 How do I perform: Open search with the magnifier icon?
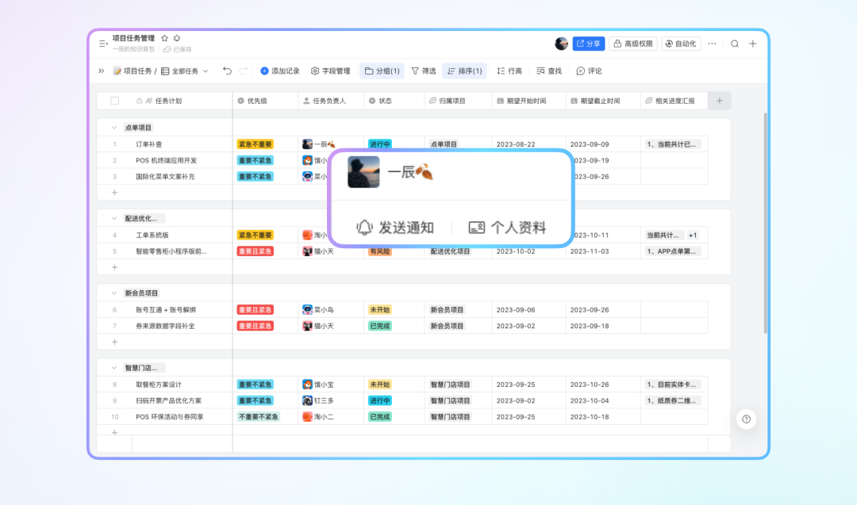[735, 44]
